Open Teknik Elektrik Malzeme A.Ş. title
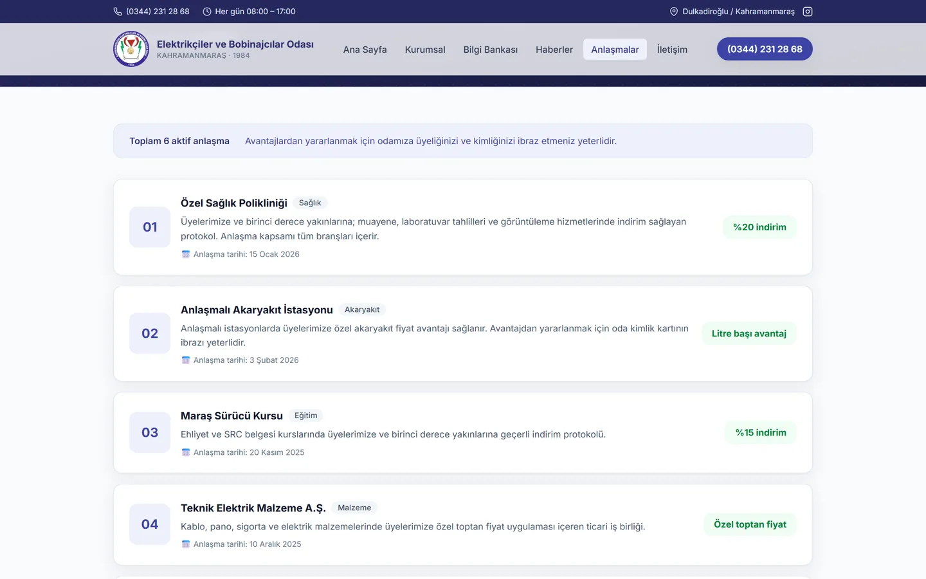The image size is (926, 579). point(253,508)
